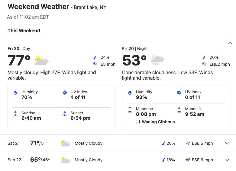The height and width of the screenshot is (171, 236).
Task: Expand the Sun 22 forecast row
Action: click(227, 160)
